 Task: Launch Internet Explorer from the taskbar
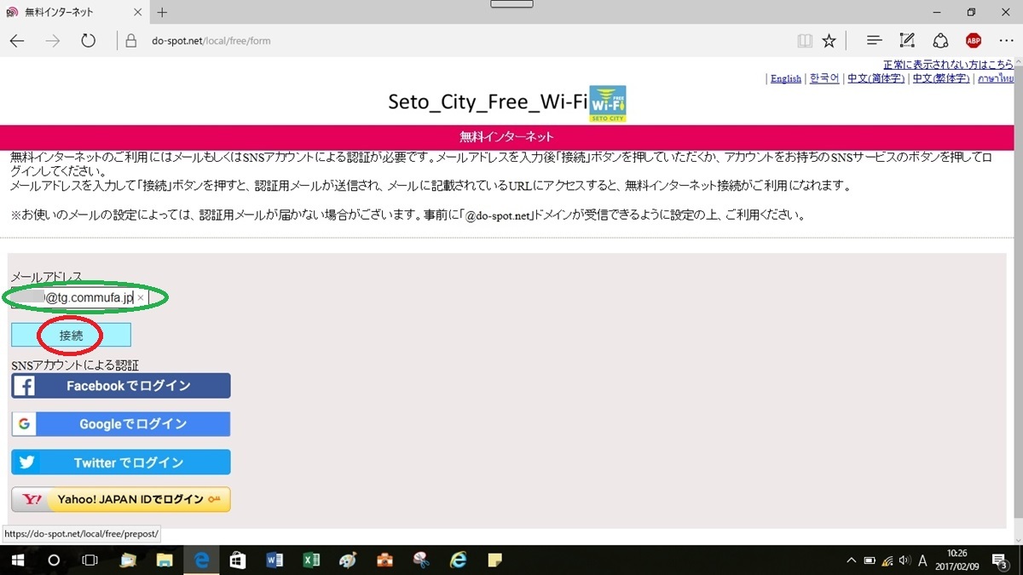tap(459, 561)
